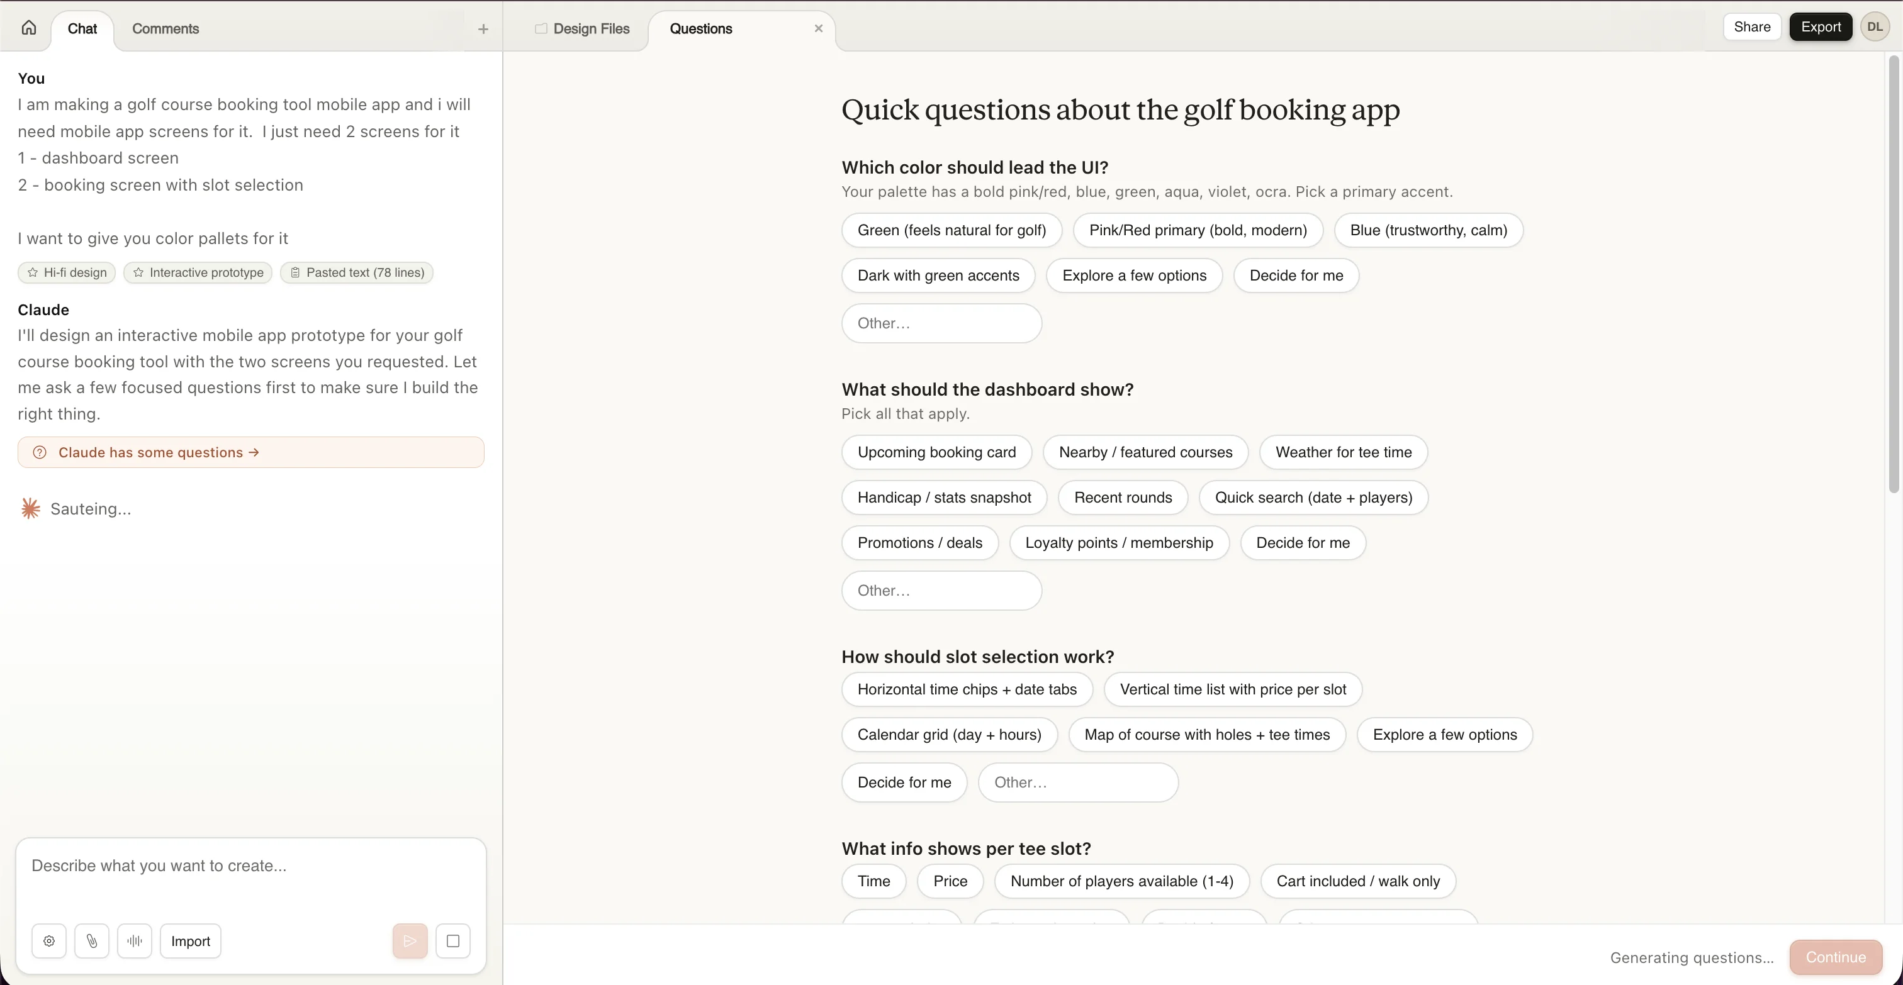
Task: Switch to the Chat tab
Action: tap(82, 29)
